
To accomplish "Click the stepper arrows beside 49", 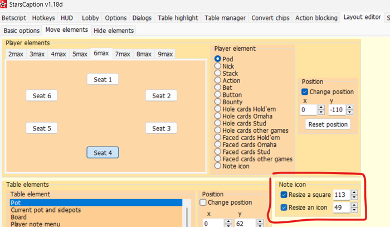I will tap(354, 207).
